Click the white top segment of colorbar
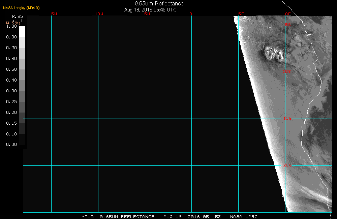 tap(22, 32)
